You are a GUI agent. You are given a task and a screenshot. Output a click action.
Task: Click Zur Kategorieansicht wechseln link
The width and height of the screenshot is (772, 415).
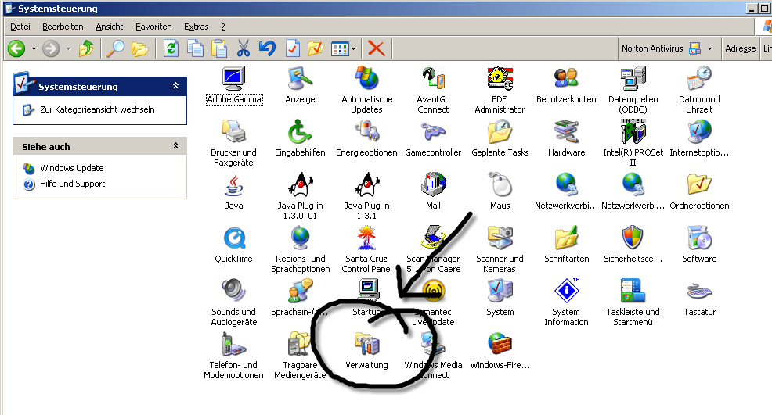(x=98, y=109)
